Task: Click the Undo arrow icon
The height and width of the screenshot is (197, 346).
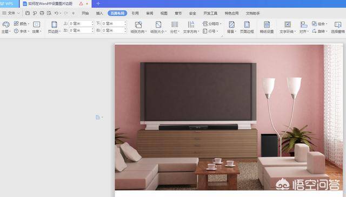Action: (x=56, y=13)
